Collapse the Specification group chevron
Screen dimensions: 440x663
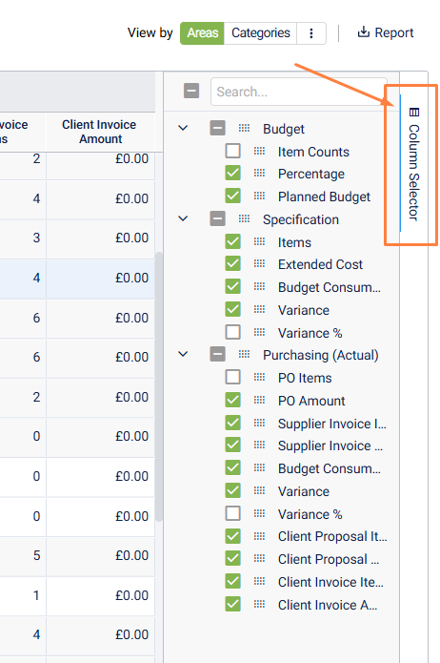click(183, 218)
